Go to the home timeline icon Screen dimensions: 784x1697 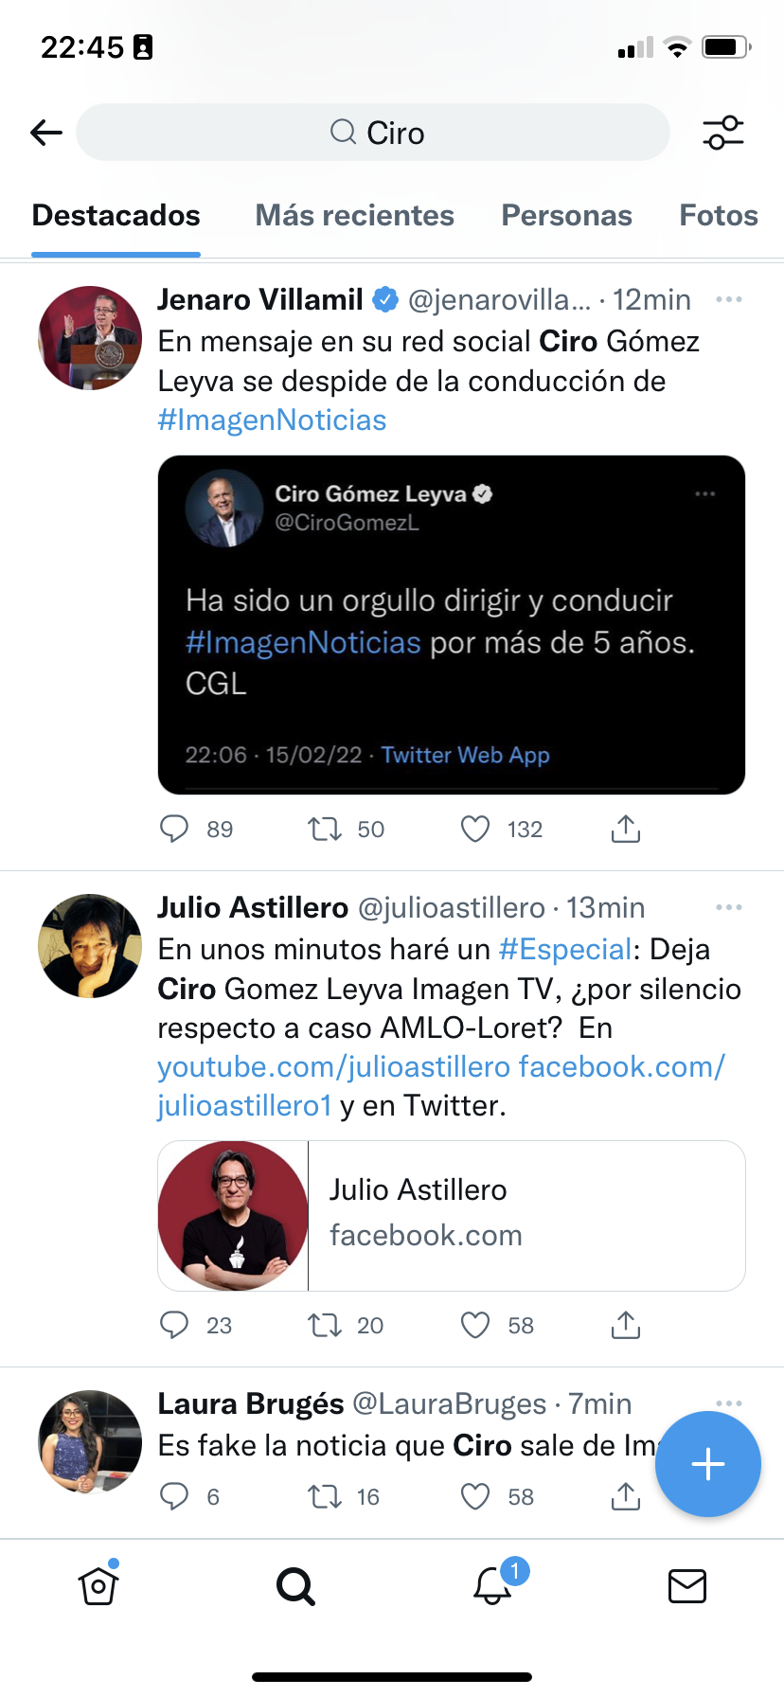coord(98,1585)
